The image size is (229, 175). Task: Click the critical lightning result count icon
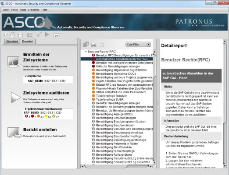click(26, 116)
